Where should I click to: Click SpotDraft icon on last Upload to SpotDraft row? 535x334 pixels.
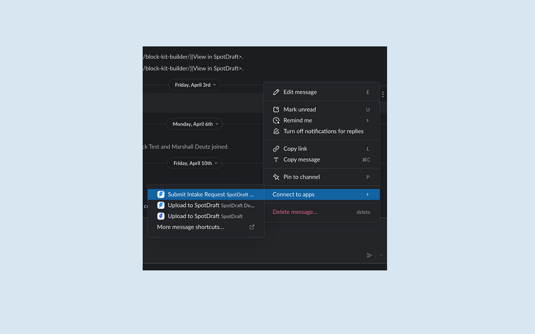pyautogui.click(x=160, y=216)
